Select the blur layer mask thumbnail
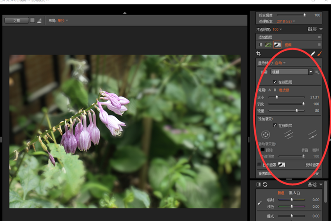 click(x=278, y=44)
